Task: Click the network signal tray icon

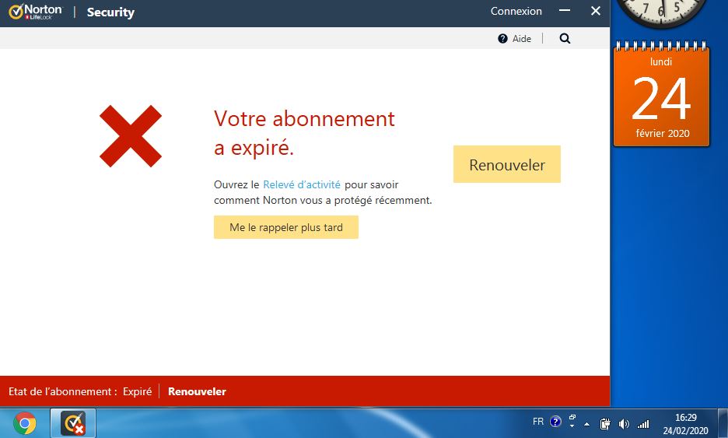Action: pos(643,423)
